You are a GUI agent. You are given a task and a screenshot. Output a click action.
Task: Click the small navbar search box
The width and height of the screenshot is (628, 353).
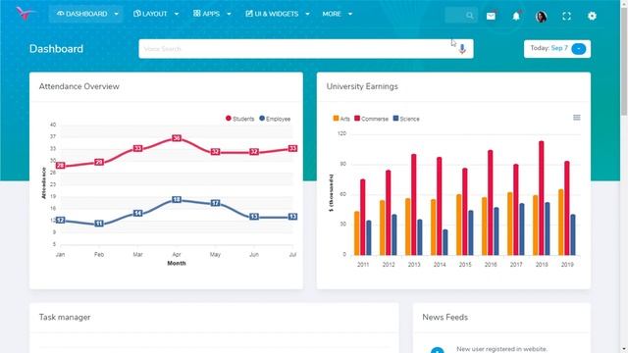(x=461, y=16)
